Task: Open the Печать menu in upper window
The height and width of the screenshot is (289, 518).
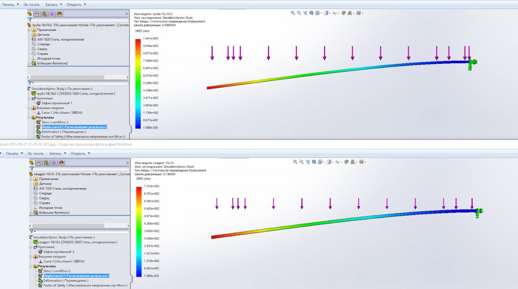Action: tap(10, 4)
